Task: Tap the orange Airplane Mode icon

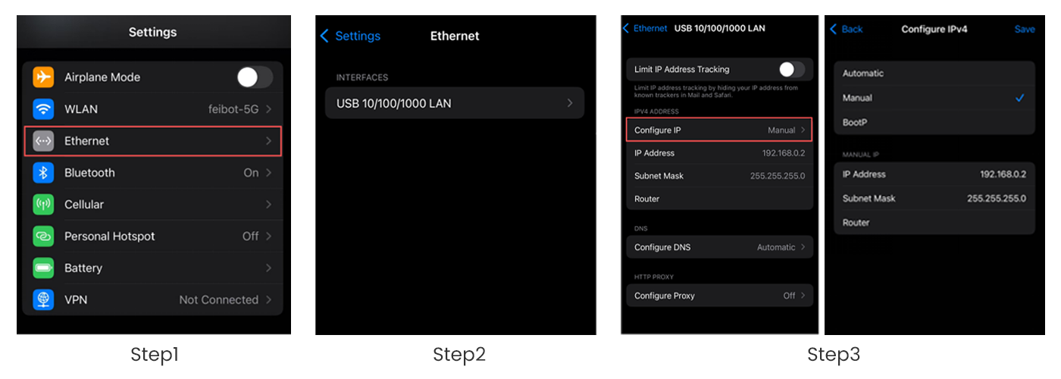Action: point(43,77)
